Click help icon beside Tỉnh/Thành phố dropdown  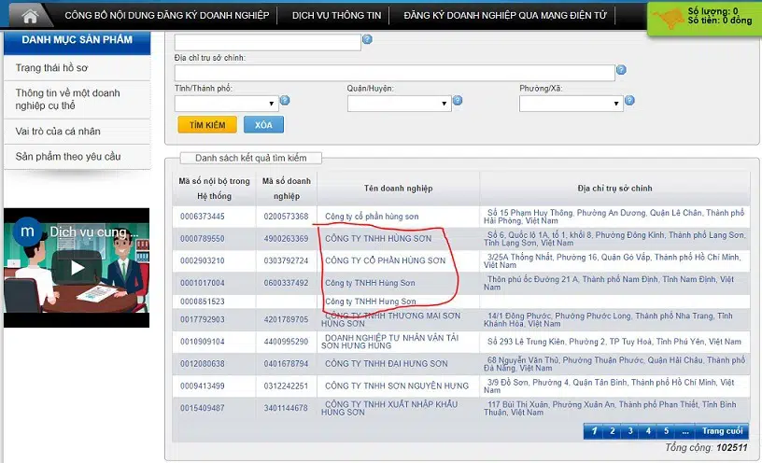(285, 100)
